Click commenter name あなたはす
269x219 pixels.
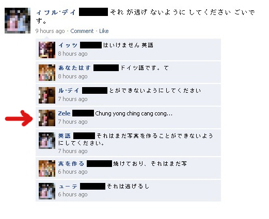(x=74, y=68)
